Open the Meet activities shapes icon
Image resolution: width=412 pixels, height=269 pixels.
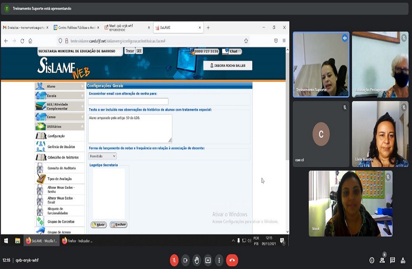(x=403, y=260)
